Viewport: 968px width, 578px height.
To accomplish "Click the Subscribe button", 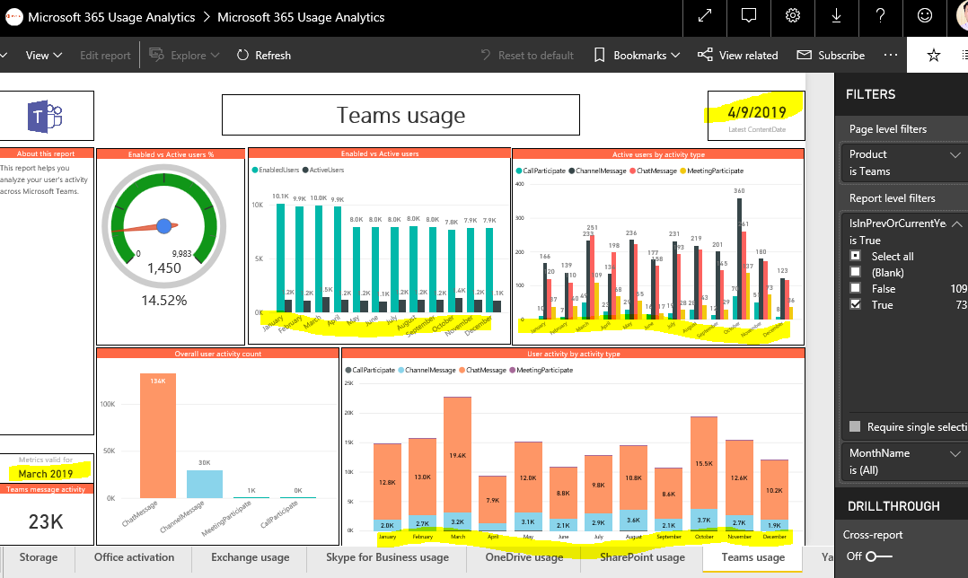I will pos(831,55).
